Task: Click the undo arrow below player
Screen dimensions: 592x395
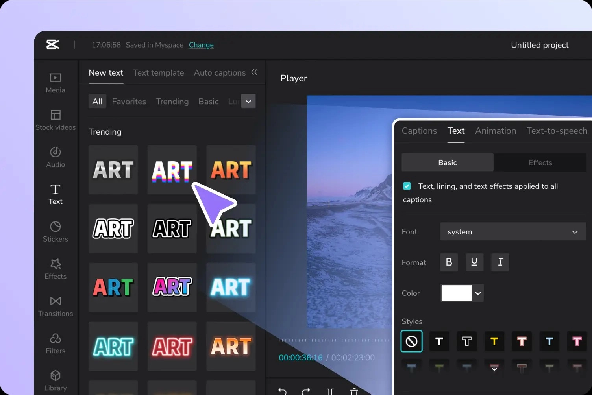Action: pyautogui.click(x=282, y=391)
